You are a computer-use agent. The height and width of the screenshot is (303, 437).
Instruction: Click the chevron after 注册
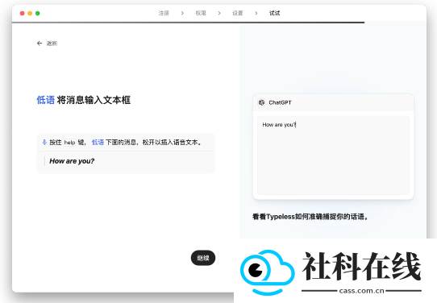(182, 13)
